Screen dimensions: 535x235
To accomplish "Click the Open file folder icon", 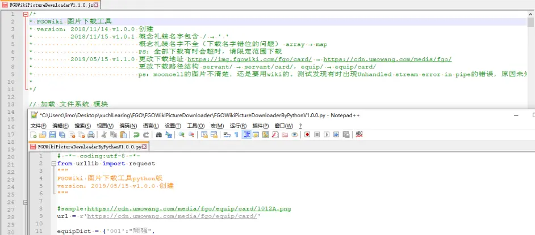I will (43, 135).
